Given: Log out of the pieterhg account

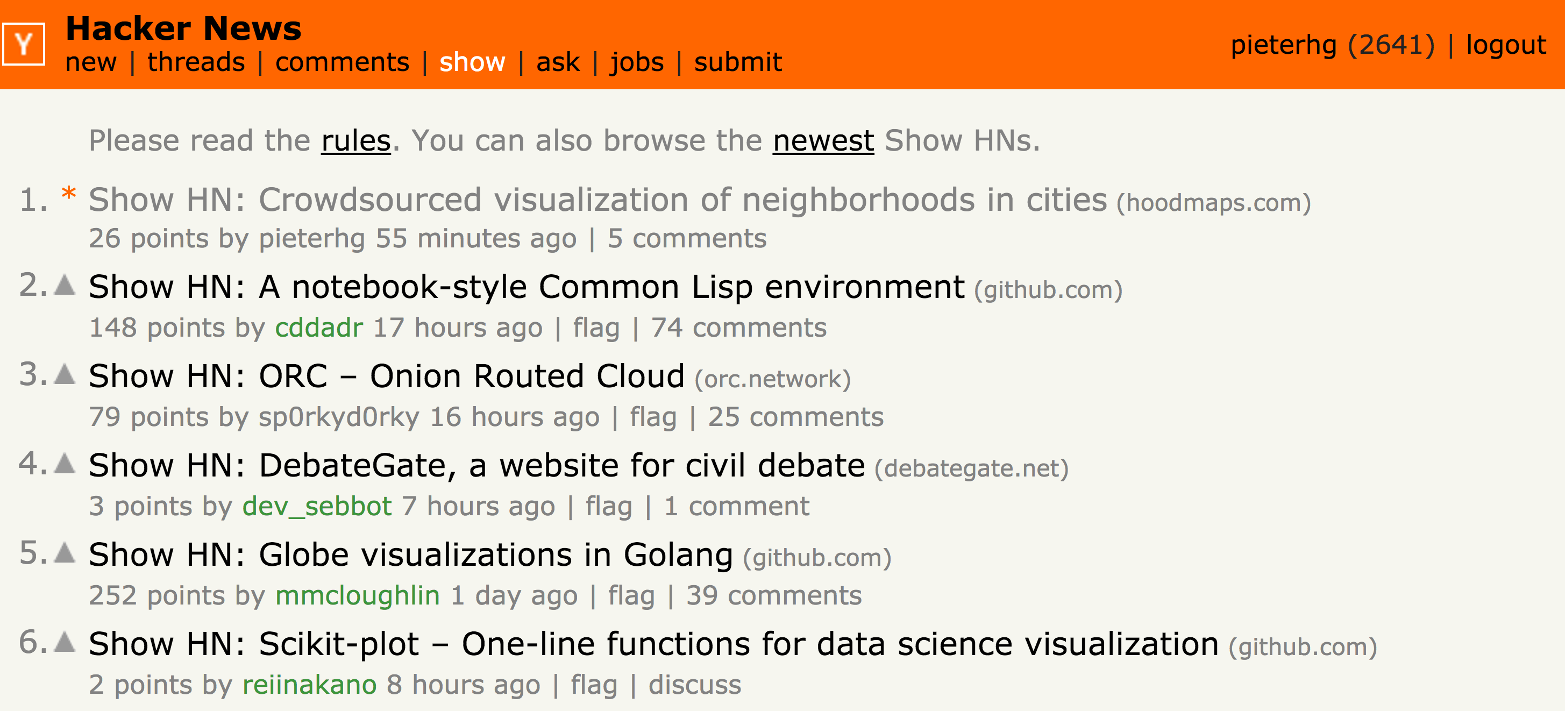Looking at the screenshot, I should click(x=1505, y=45).
